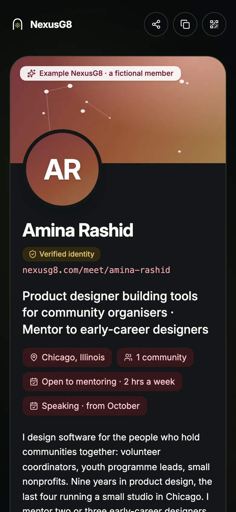Show the profile QR code

point(214,24)
